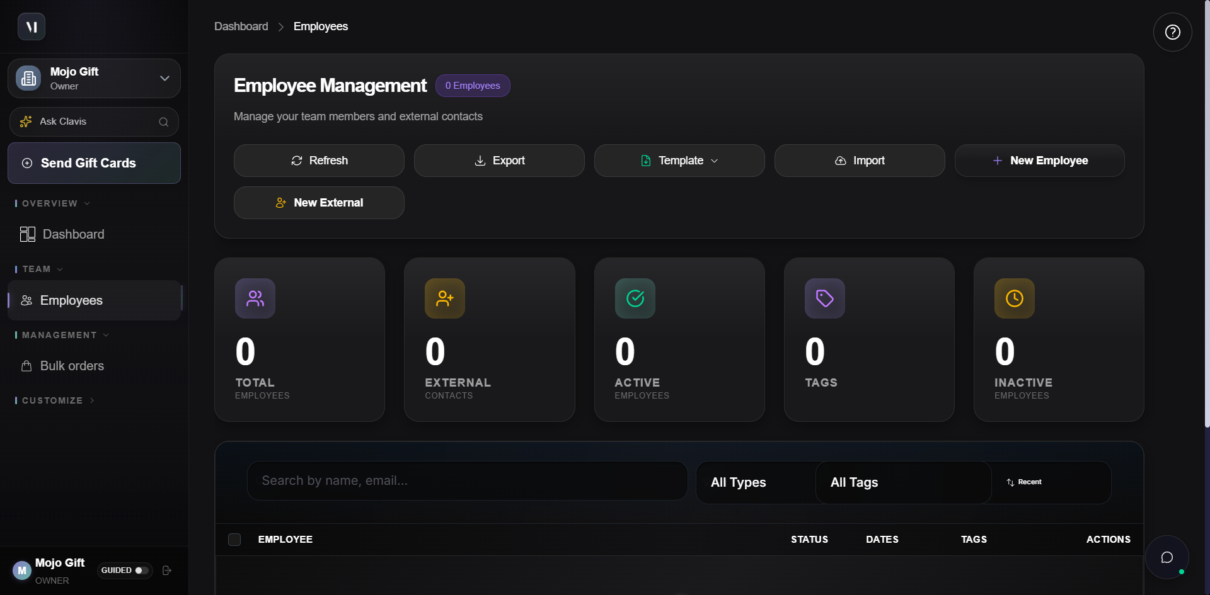Open the help question mark icon
This screenshot has width=1210, height=595.
1172,32
